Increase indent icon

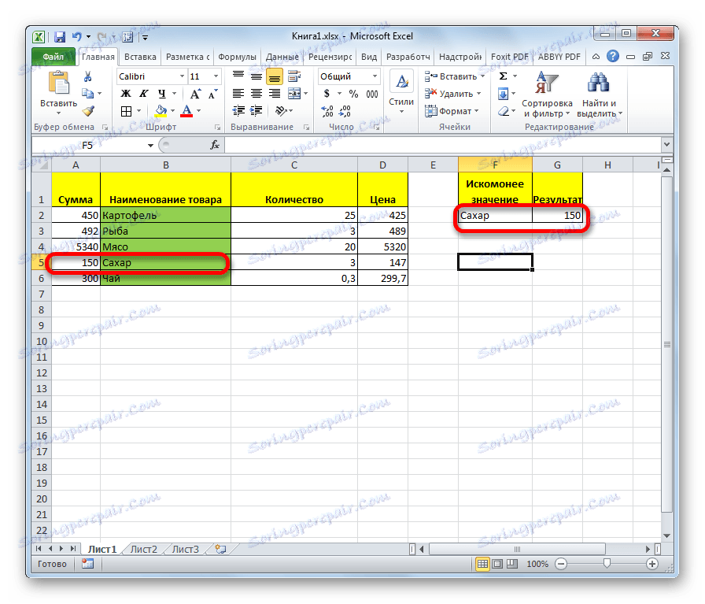(x=257, y=111)
